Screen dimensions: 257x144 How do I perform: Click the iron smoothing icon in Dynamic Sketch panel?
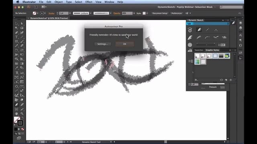point(190,50)
